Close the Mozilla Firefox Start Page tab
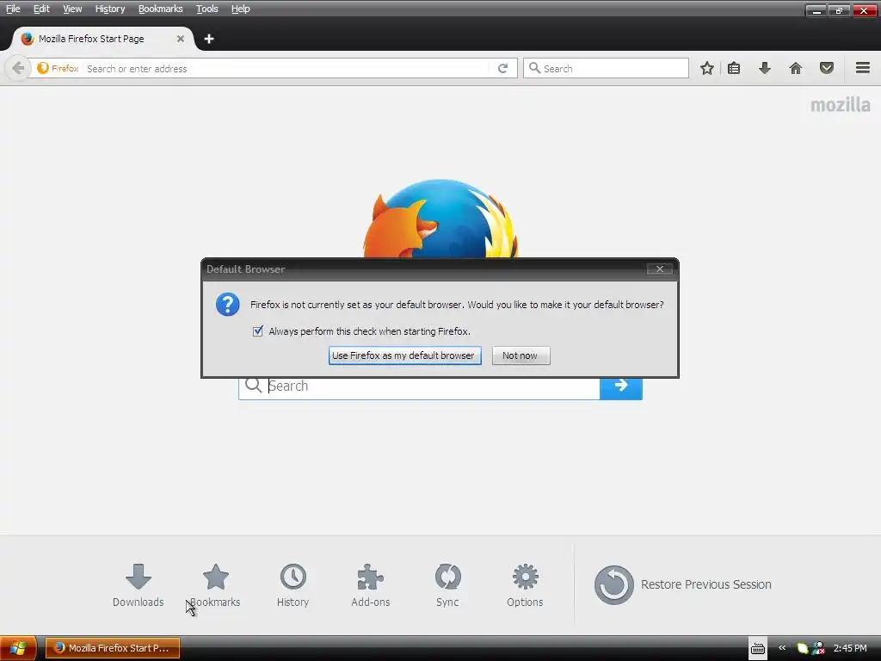The image size is (881, 661). (x=181, y=39)
